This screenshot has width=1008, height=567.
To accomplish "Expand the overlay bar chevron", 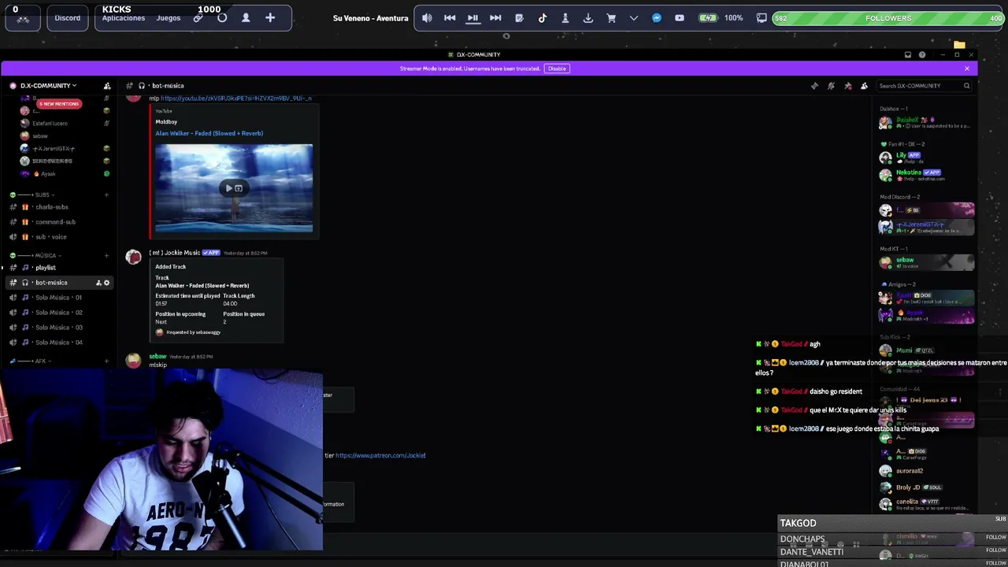I will 633,18.
